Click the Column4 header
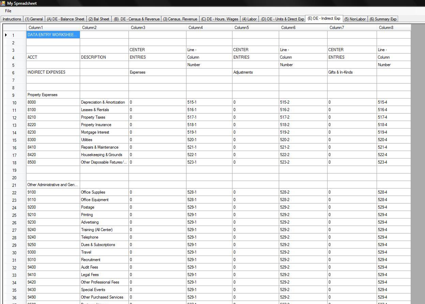 [209, 28]
